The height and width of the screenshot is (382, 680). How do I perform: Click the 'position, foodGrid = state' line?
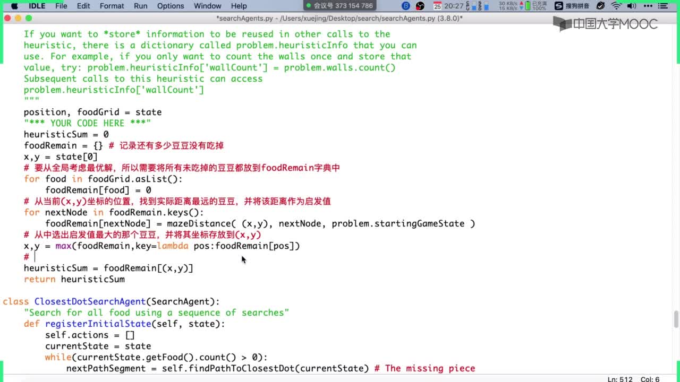coord(93,112)
